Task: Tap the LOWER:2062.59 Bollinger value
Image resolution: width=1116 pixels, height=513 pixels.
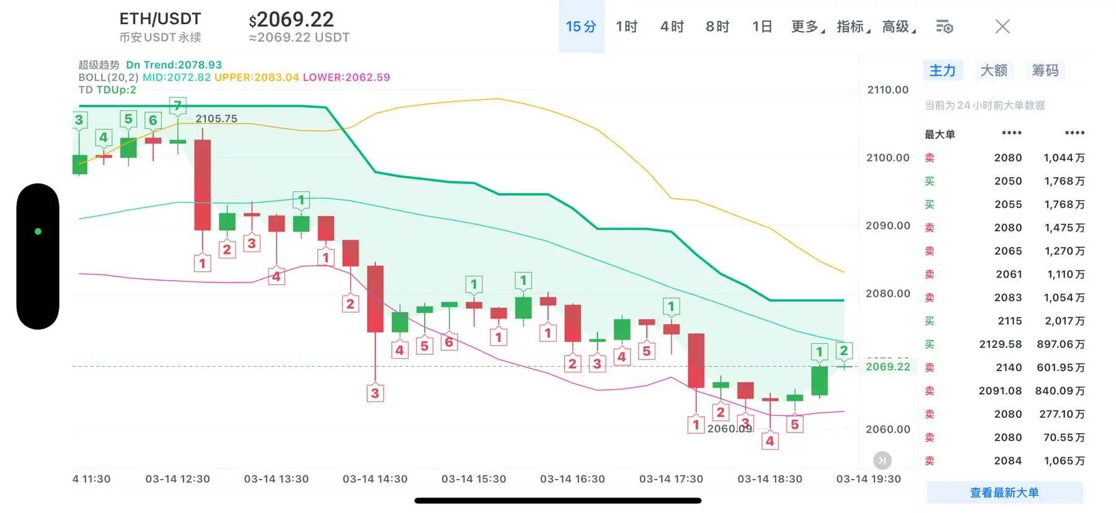Action: 347,77
